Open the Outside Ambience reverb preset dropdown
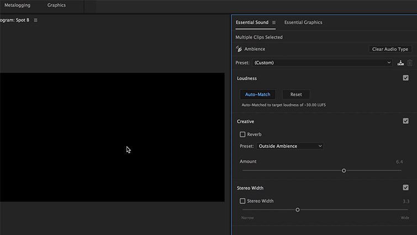This screenshot has width=417, height=235. [290, 146]
